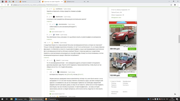Screen dimensions: 180x101
Task: Downvote ovechkaone's comment
Action: point(51,9)
